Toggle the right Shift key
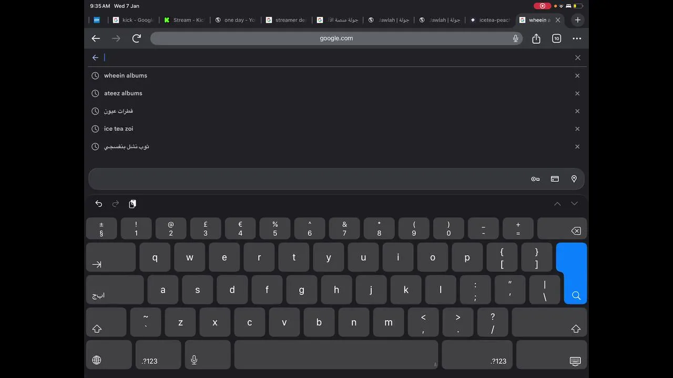Image resolution: width=673 pixels, height=378 pixels. click(549, 322)
